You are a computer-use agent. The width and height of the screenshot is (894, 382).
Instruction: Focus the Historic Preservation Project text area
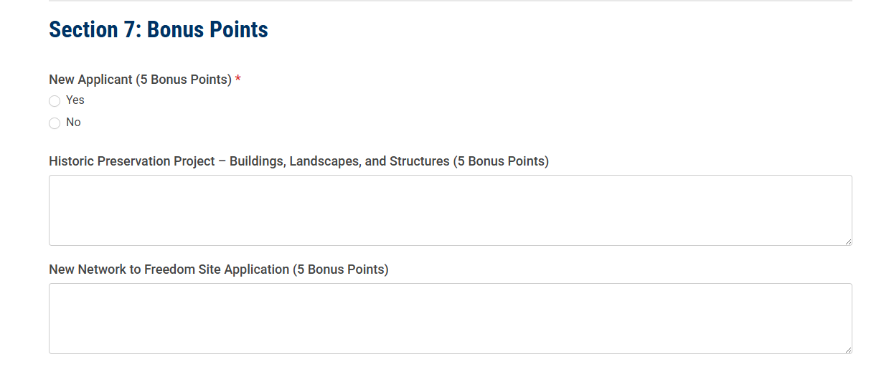(450, 210)
